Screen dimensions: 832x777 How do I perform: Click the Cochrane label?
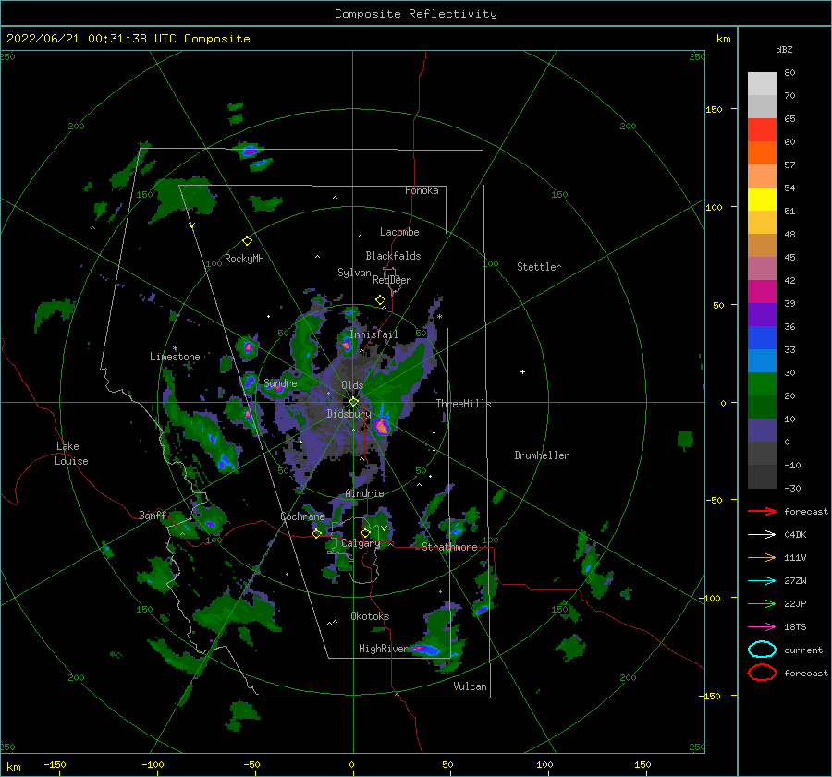302,516
